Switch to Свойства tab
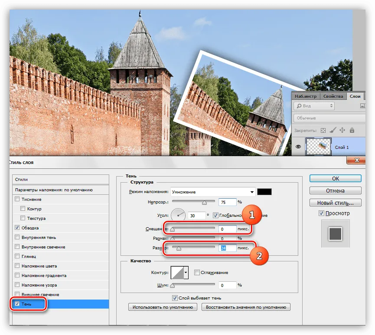 point(333,96)
